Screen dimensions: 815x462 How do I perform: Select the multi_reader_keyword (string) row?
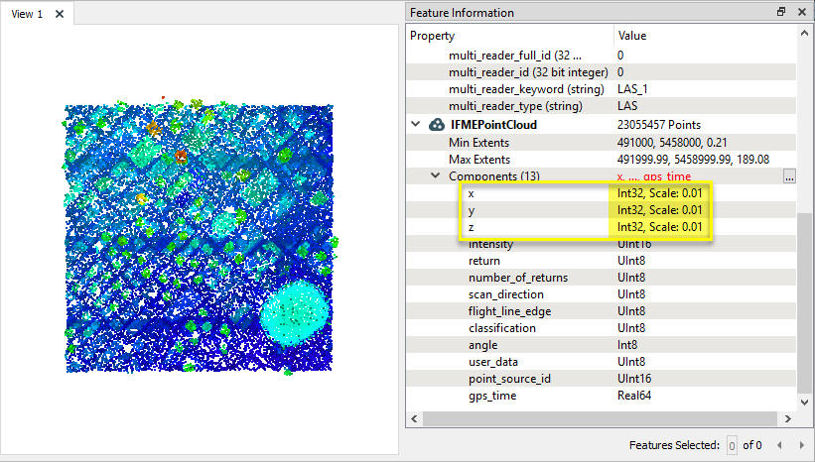pos(601,89)
